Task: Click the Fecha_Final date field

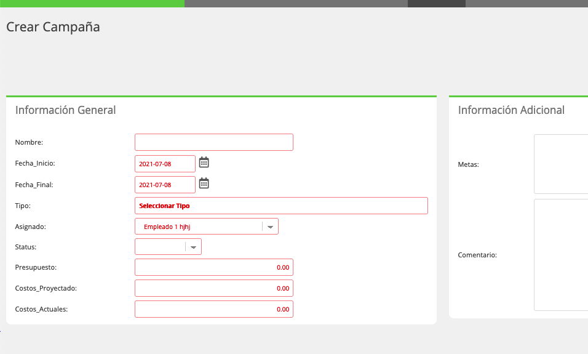Action: click(x=165, y=185)
